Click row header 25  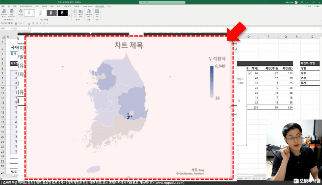(2, 161)
